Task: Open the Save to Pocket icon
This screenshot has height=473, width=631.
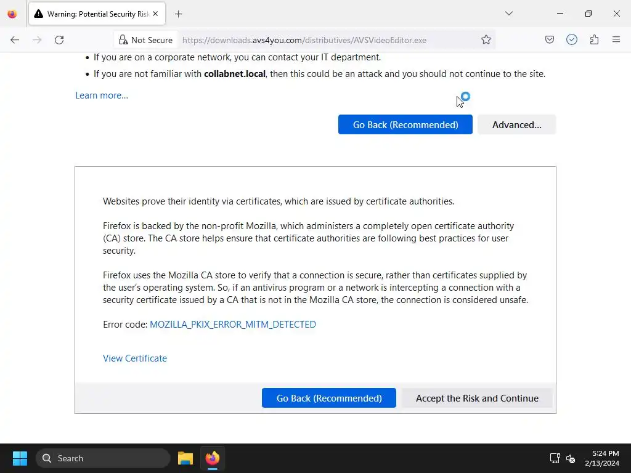Action: click(x=549, y=39)
